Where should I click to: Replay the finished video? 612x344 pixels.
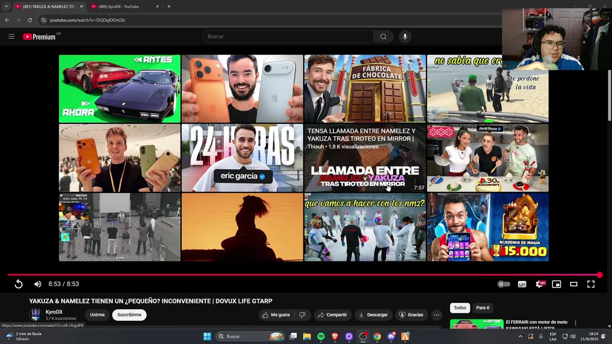(x=18, y=284)
